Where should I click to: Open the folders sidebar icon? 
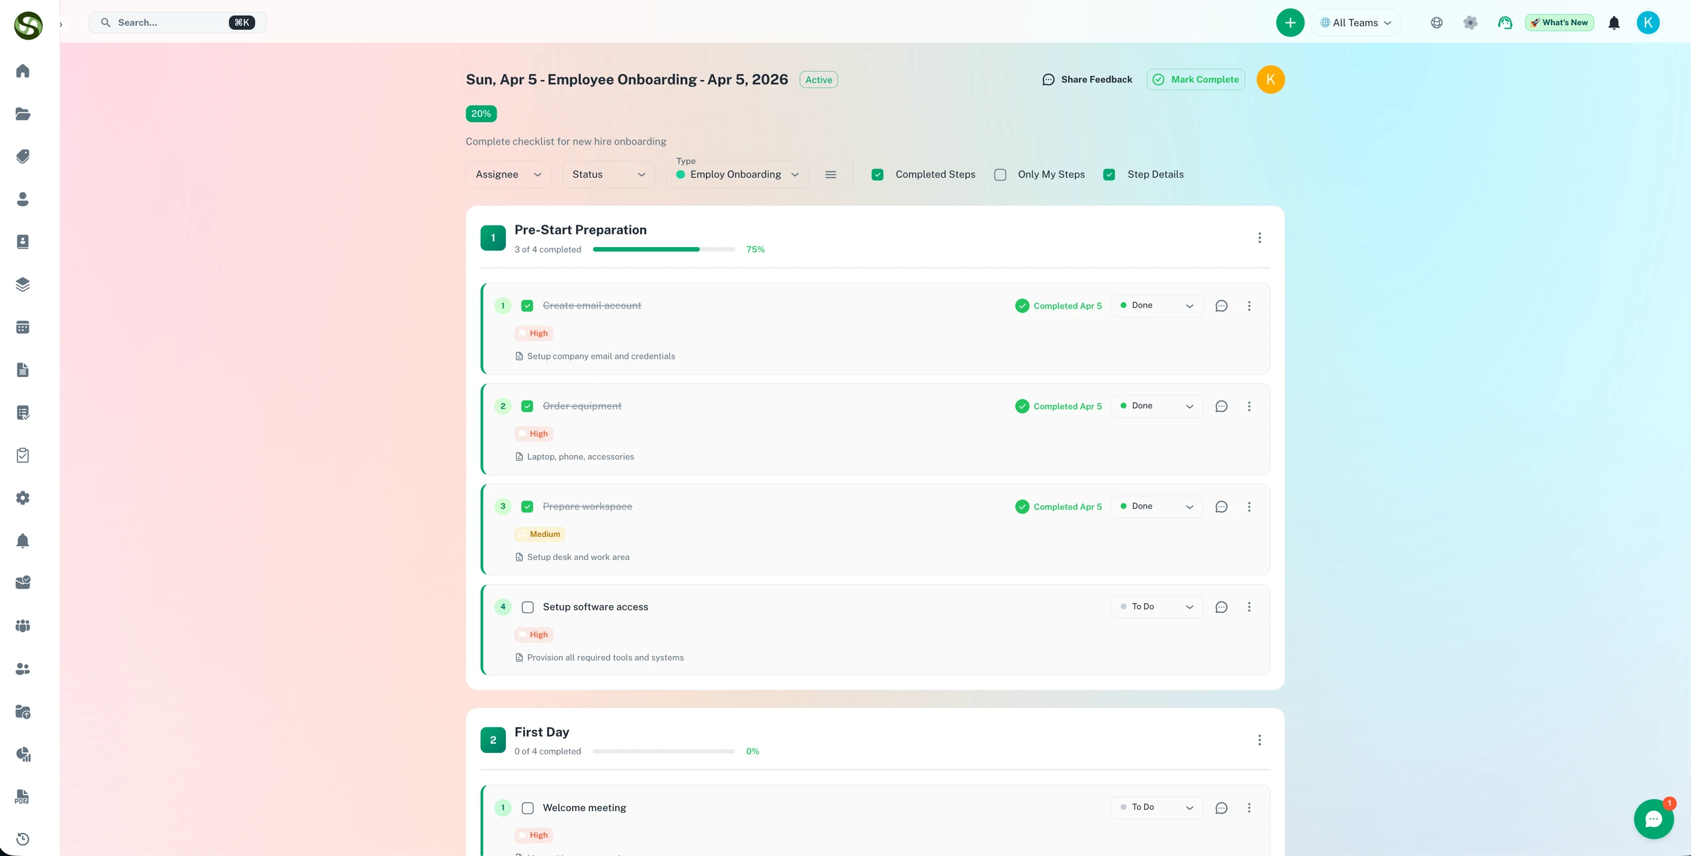22,114
